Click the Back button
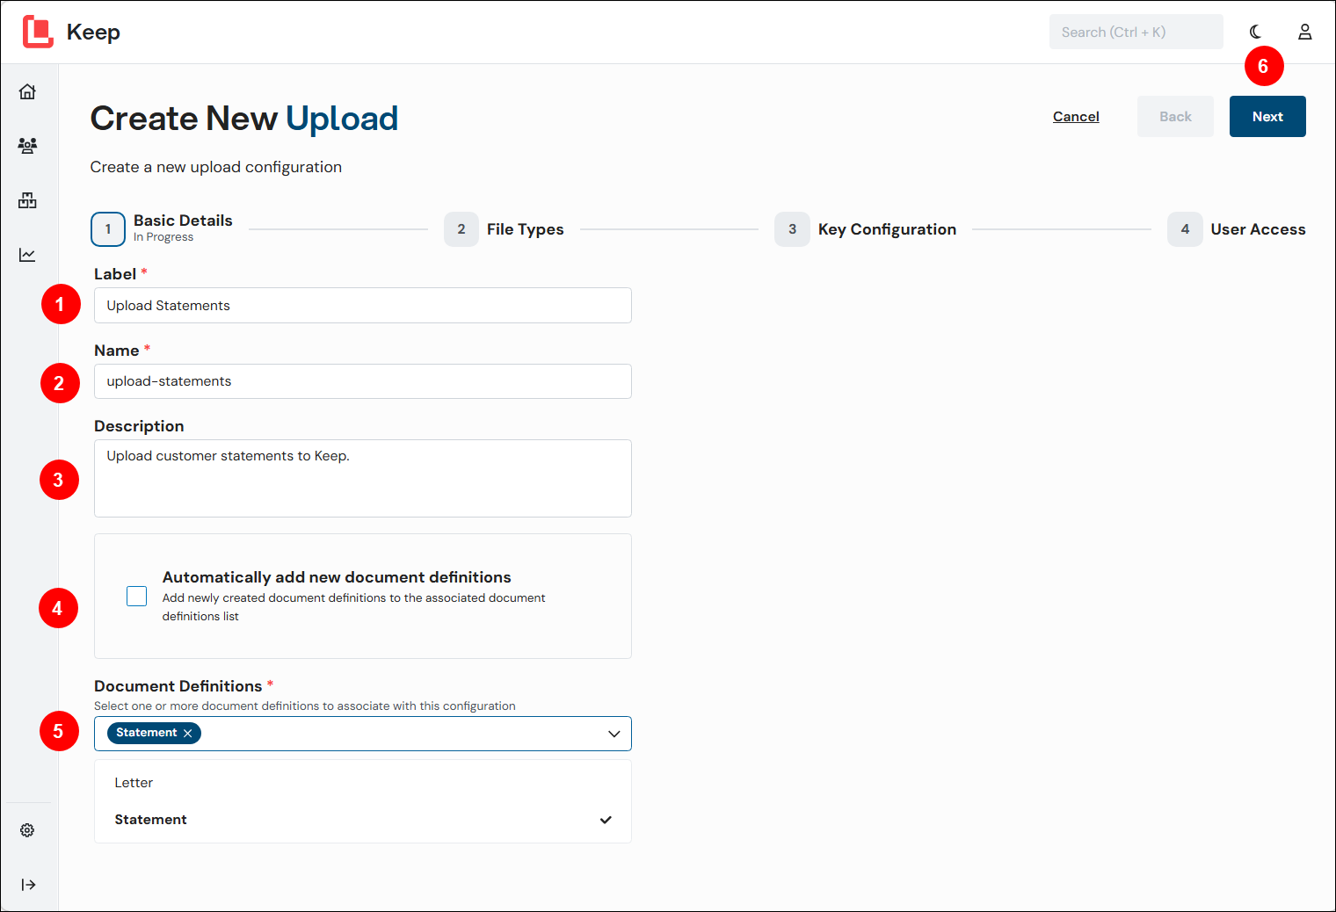The image size is (1336, 912). click(x=1175, y=117)
